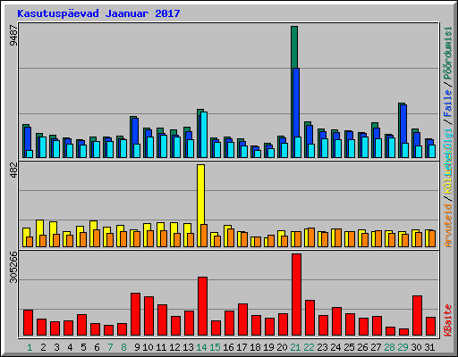Screen dimensions: 458x357
Task: Click day 10 on the x-axis
Action: tap(148, 347)
